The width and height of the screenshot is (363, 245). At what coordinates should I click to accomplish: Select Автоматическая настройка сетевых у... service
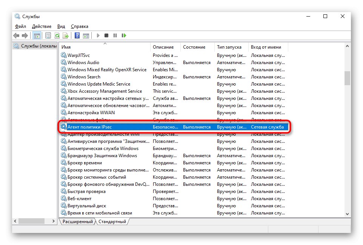tap(174, 98)
